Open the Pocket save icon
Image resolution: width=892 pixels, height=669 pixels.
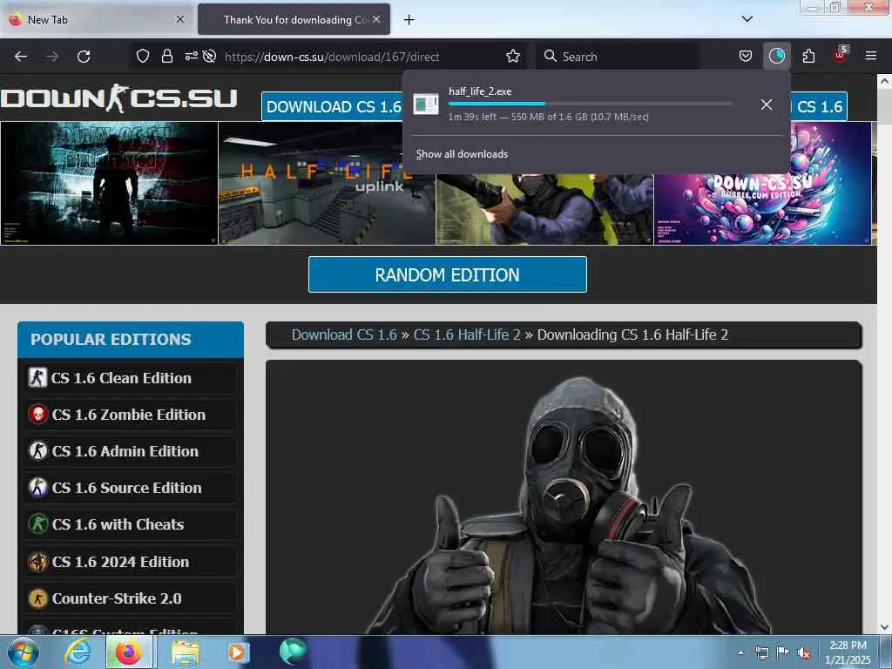pos(746,56)
